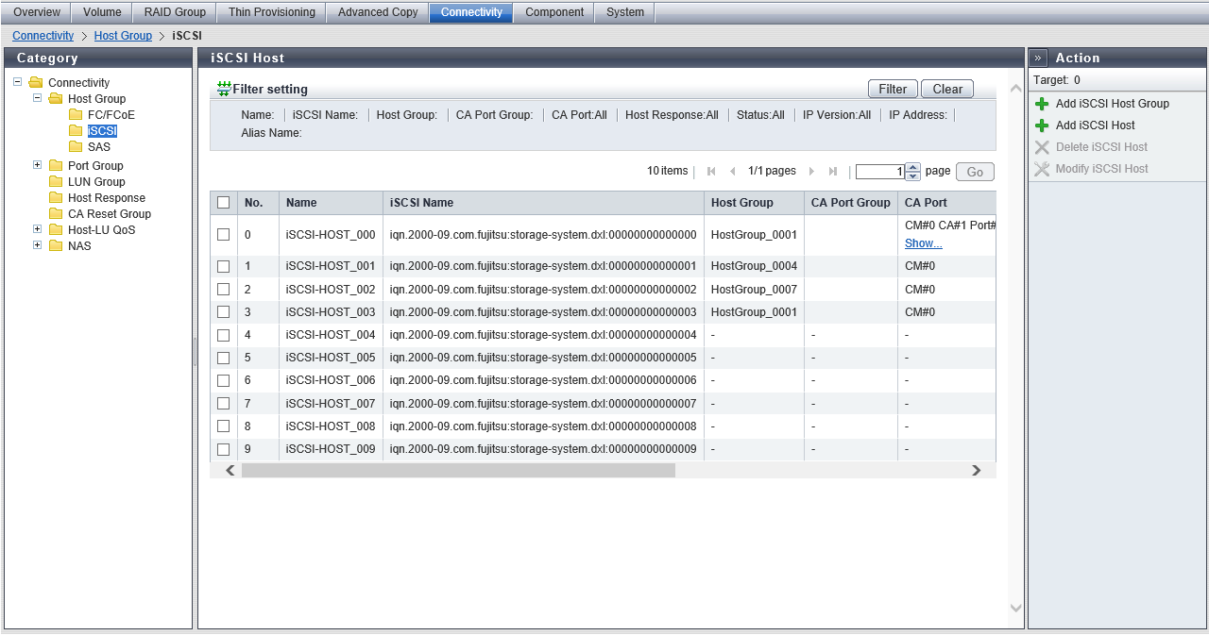Go to the next page arrow icon
Image resolution: width=1209 pixels, height=635 pixels.
811,172
